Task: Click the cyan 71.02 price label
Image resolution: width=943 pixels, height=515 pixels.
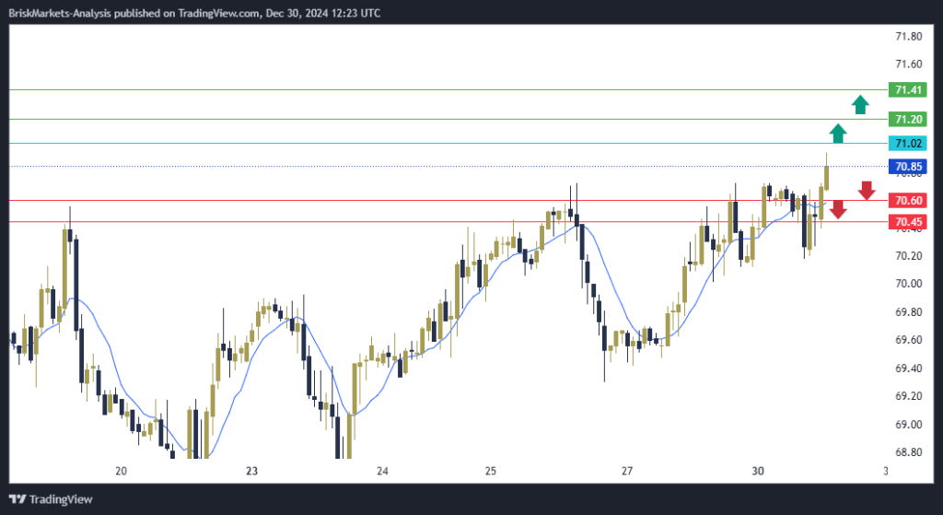Action: pos(909,144)
